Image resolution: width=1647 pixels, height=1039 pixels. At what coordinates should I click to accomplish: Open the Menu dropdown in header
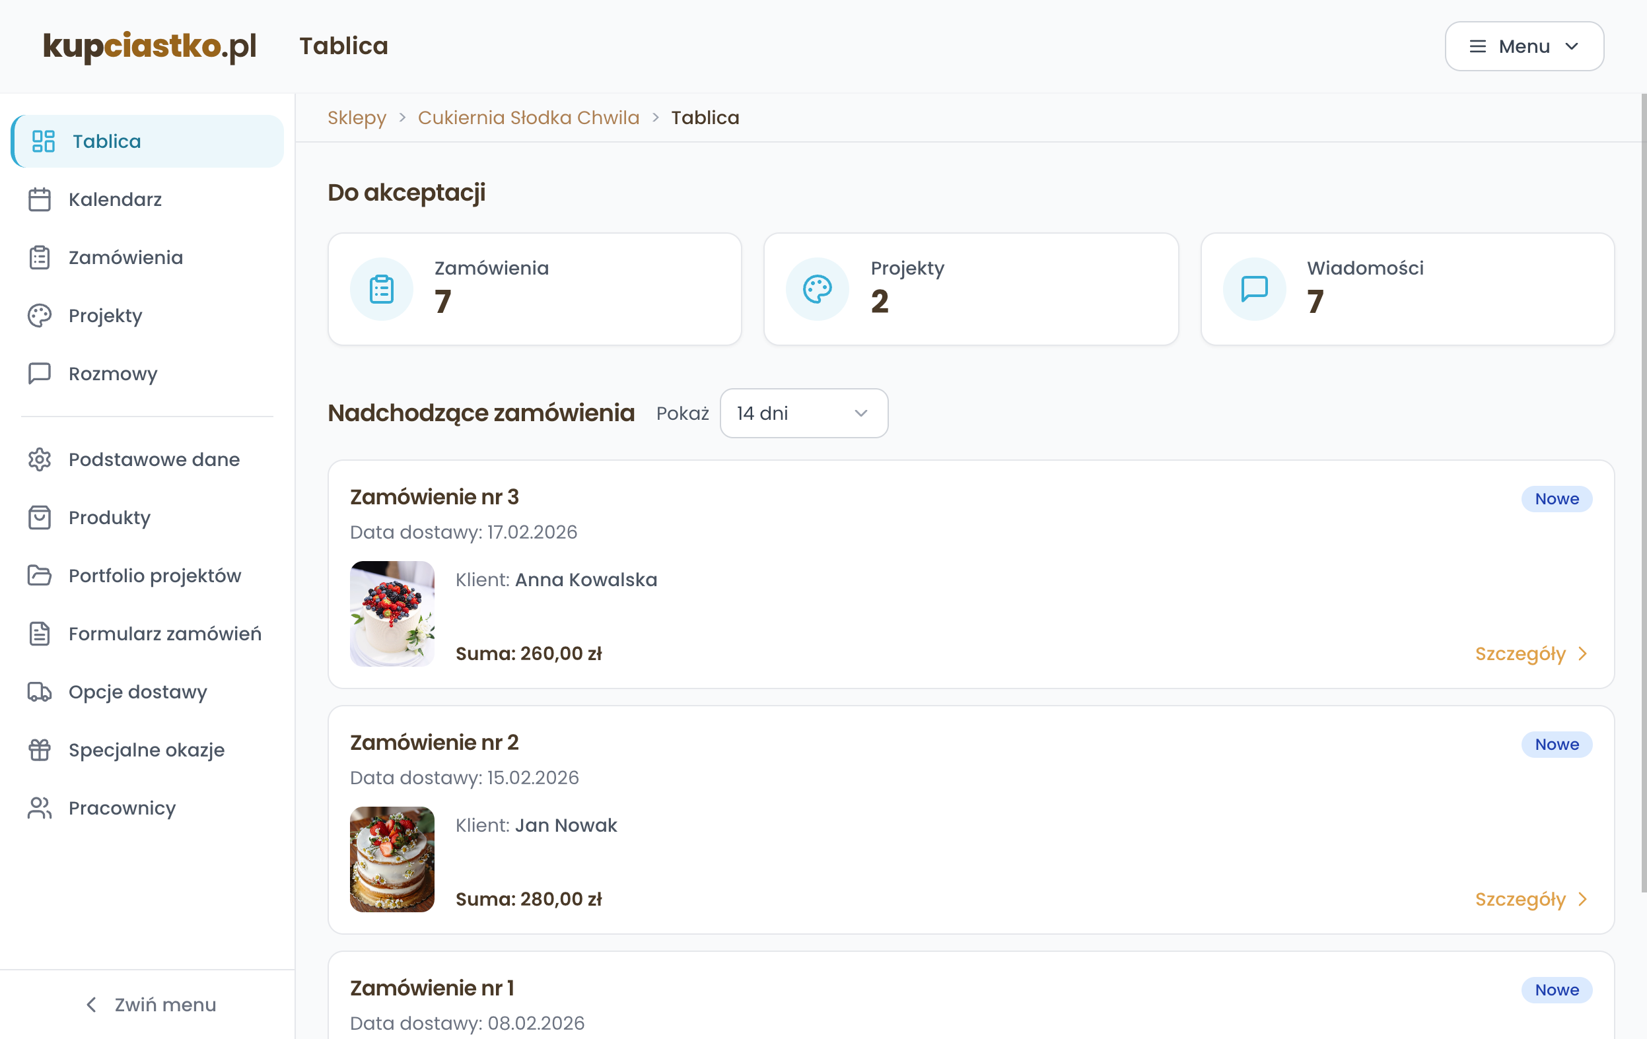point(1524,46)
